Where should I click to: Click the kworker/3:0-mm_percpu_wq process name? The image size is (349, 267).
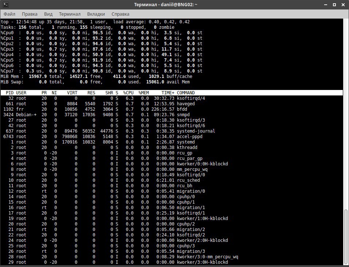point(208,257)
